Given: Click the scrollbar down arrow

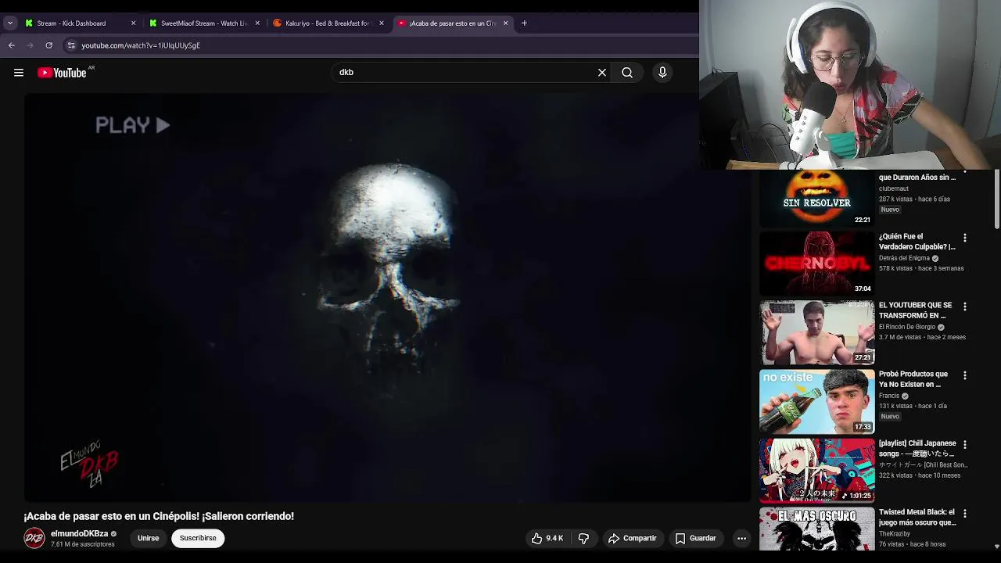Looking at the screenshot, I should click(x=996, y=547).
